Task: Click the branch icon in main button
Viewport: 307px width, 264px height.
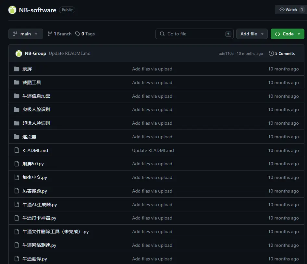Action: 15,34
